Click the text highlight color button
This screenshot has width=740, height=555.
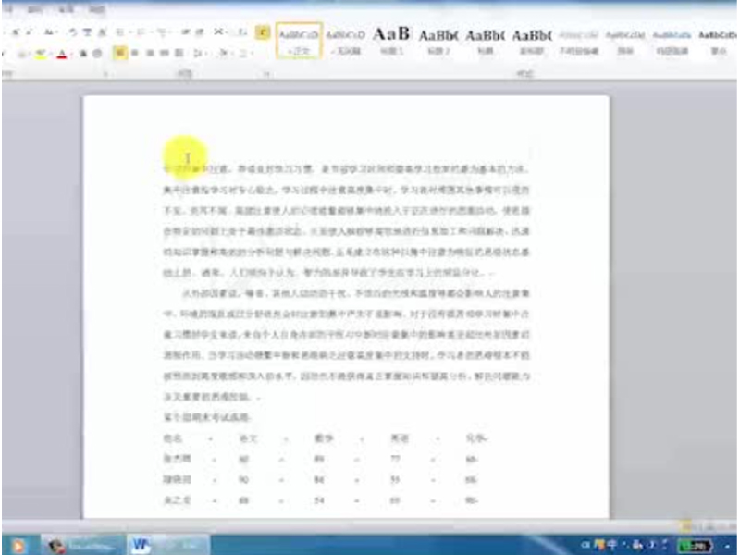coord(40,54)
